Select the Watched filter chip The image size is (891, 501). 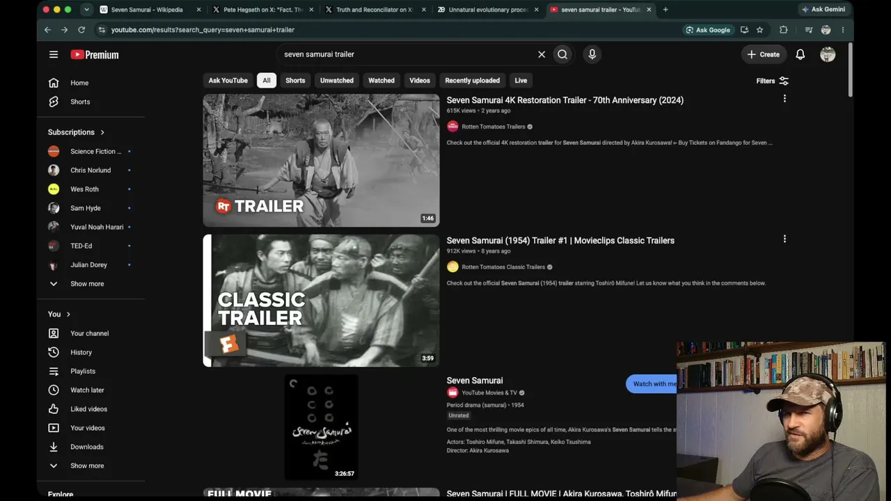click(x=381, y=81)
